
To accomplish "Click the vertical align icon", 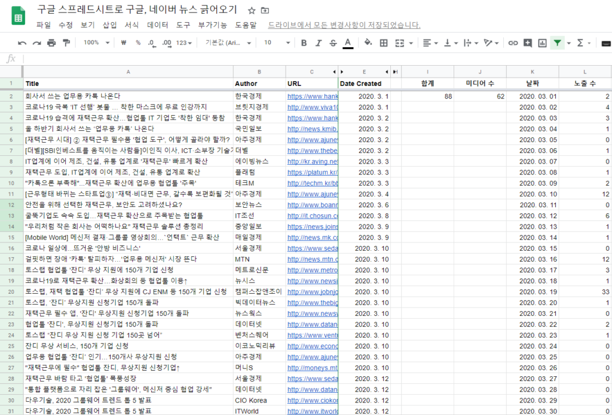I will [x=448, y=43].
